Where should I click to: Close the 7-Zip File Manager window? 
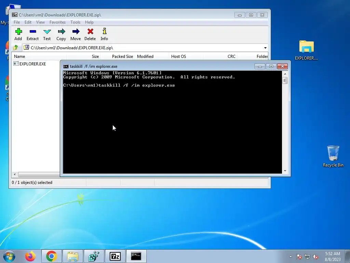click(262, 15)
